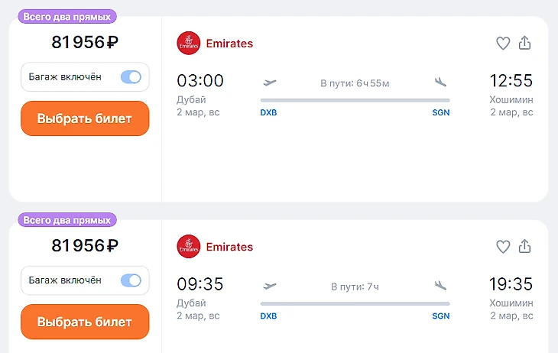Screen dimensions: 558x353
Task: Share the 09:35 Emirates flight
Action: [524, 247]
